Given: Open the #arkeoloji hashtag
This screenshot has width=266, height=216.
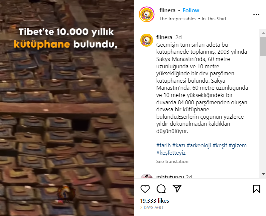Looking at the screenshot, I should point(199,145).
